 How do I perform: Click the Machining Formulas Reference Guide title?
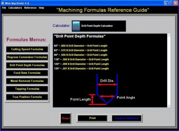pos(103,10)
